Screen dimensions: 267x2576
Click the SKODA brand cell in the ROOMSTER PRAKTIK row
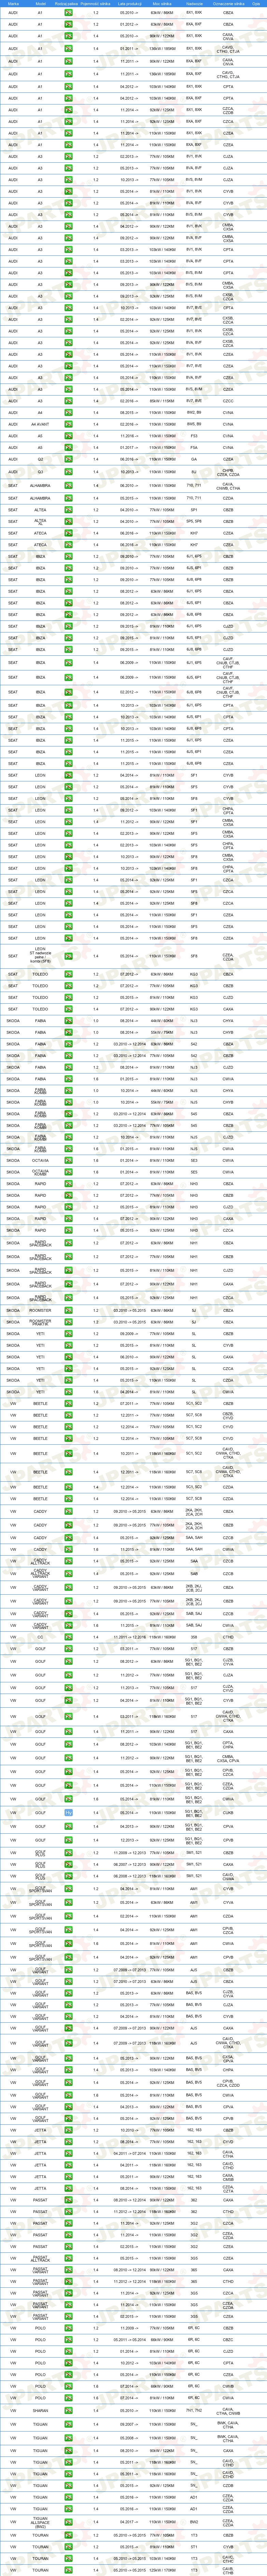[x=13, y=1322]
